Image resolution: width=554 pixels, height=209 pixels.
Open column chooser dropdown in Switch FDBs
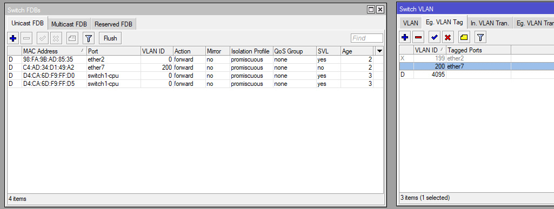tap(379, 51)
